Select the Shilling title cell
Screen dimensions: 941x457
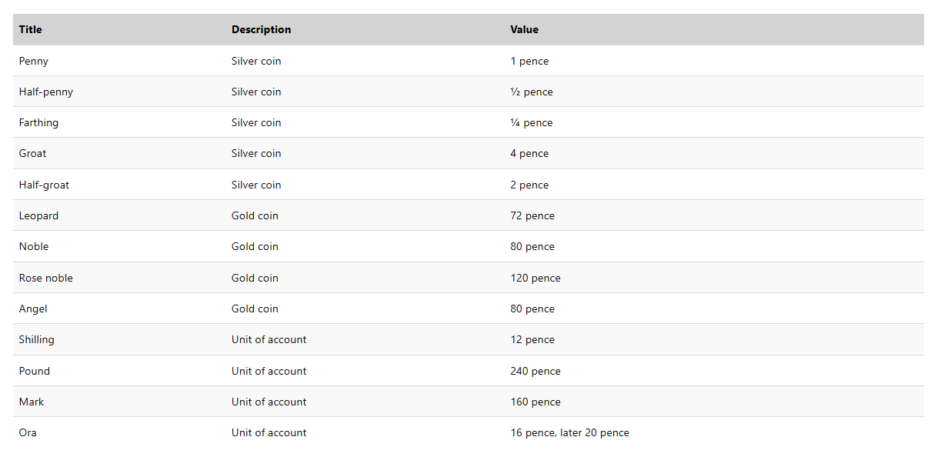coord(37,339)
